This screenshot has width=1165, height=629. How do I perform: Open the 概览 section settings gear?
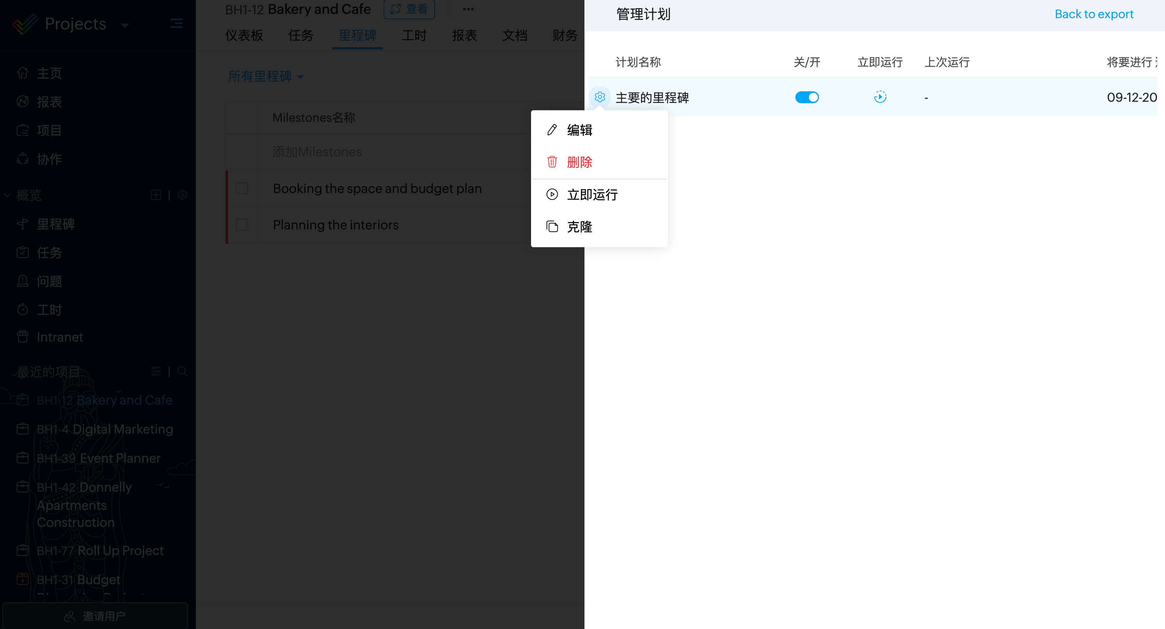click(x=182, y=195)
